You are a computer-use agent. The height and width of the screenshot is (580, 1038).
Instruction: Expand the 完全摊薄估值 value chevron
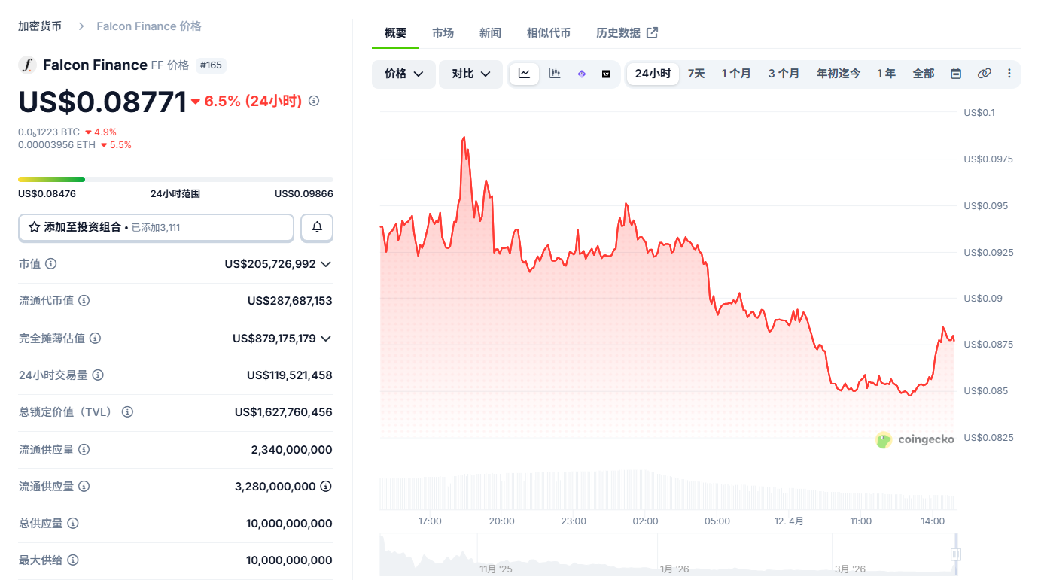326,339
